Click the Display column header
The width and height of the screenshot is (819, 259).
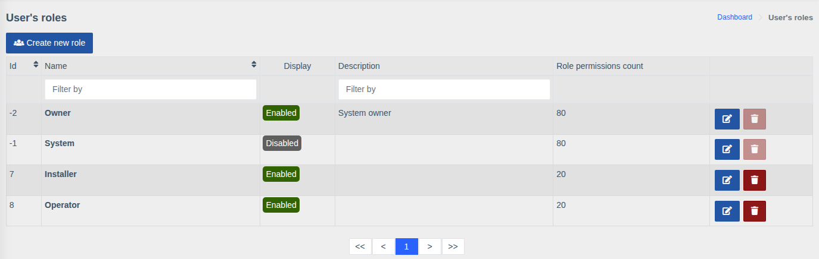click(297, 66)
